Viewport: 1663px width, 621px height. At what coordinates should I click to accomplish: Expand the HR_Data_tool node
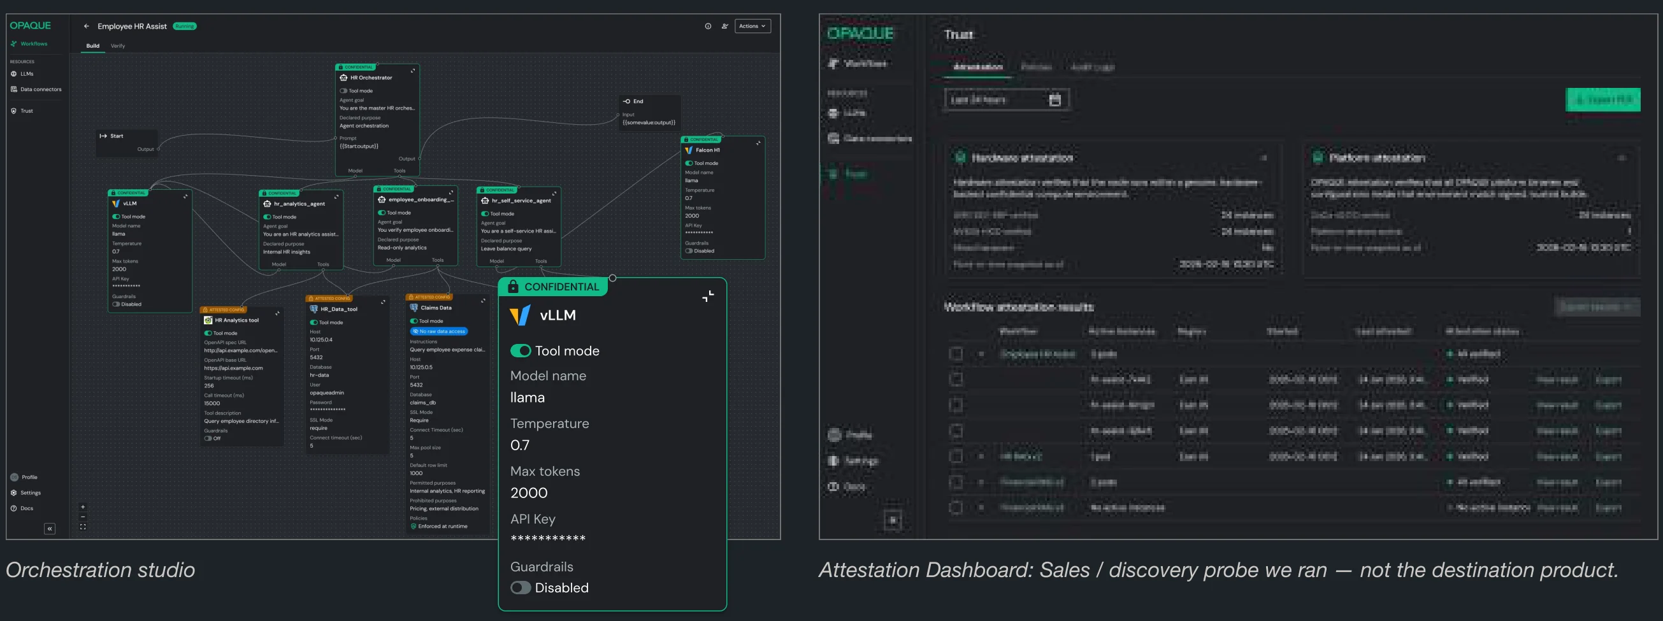pos(383,302)
